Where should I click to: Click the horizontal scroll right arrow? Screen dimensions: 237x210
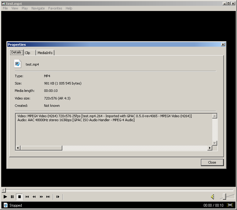(x=210, y=148)
